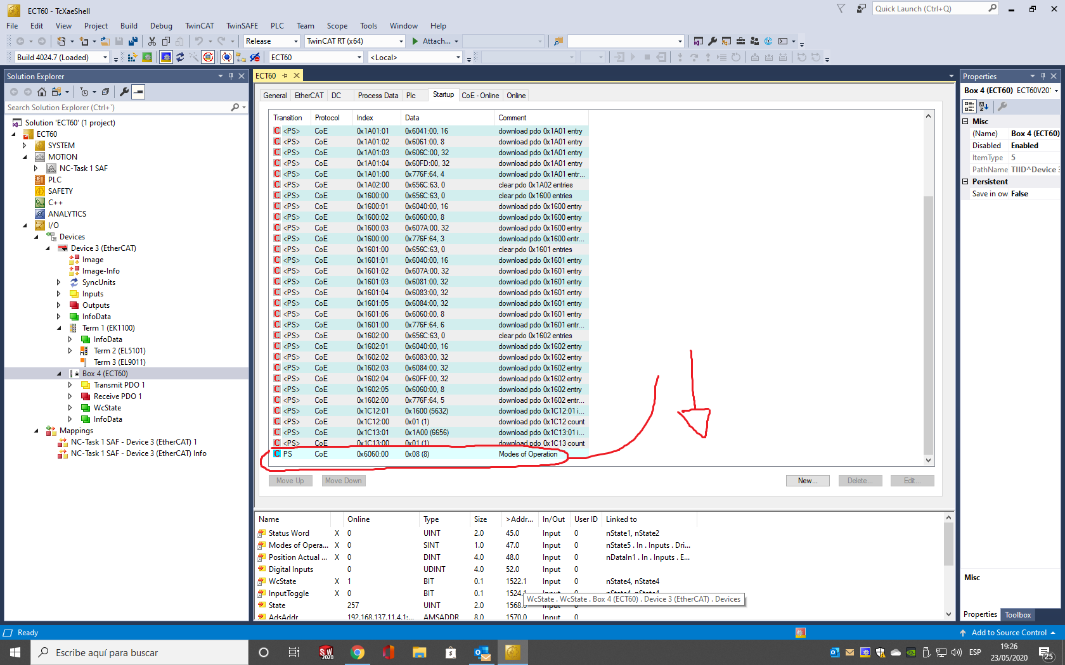Image resolution: width=1065 pixels, height=665 pixels.
Task: Open the Properties Window wrench icon in main toolbar
Action: coord(713,41)
